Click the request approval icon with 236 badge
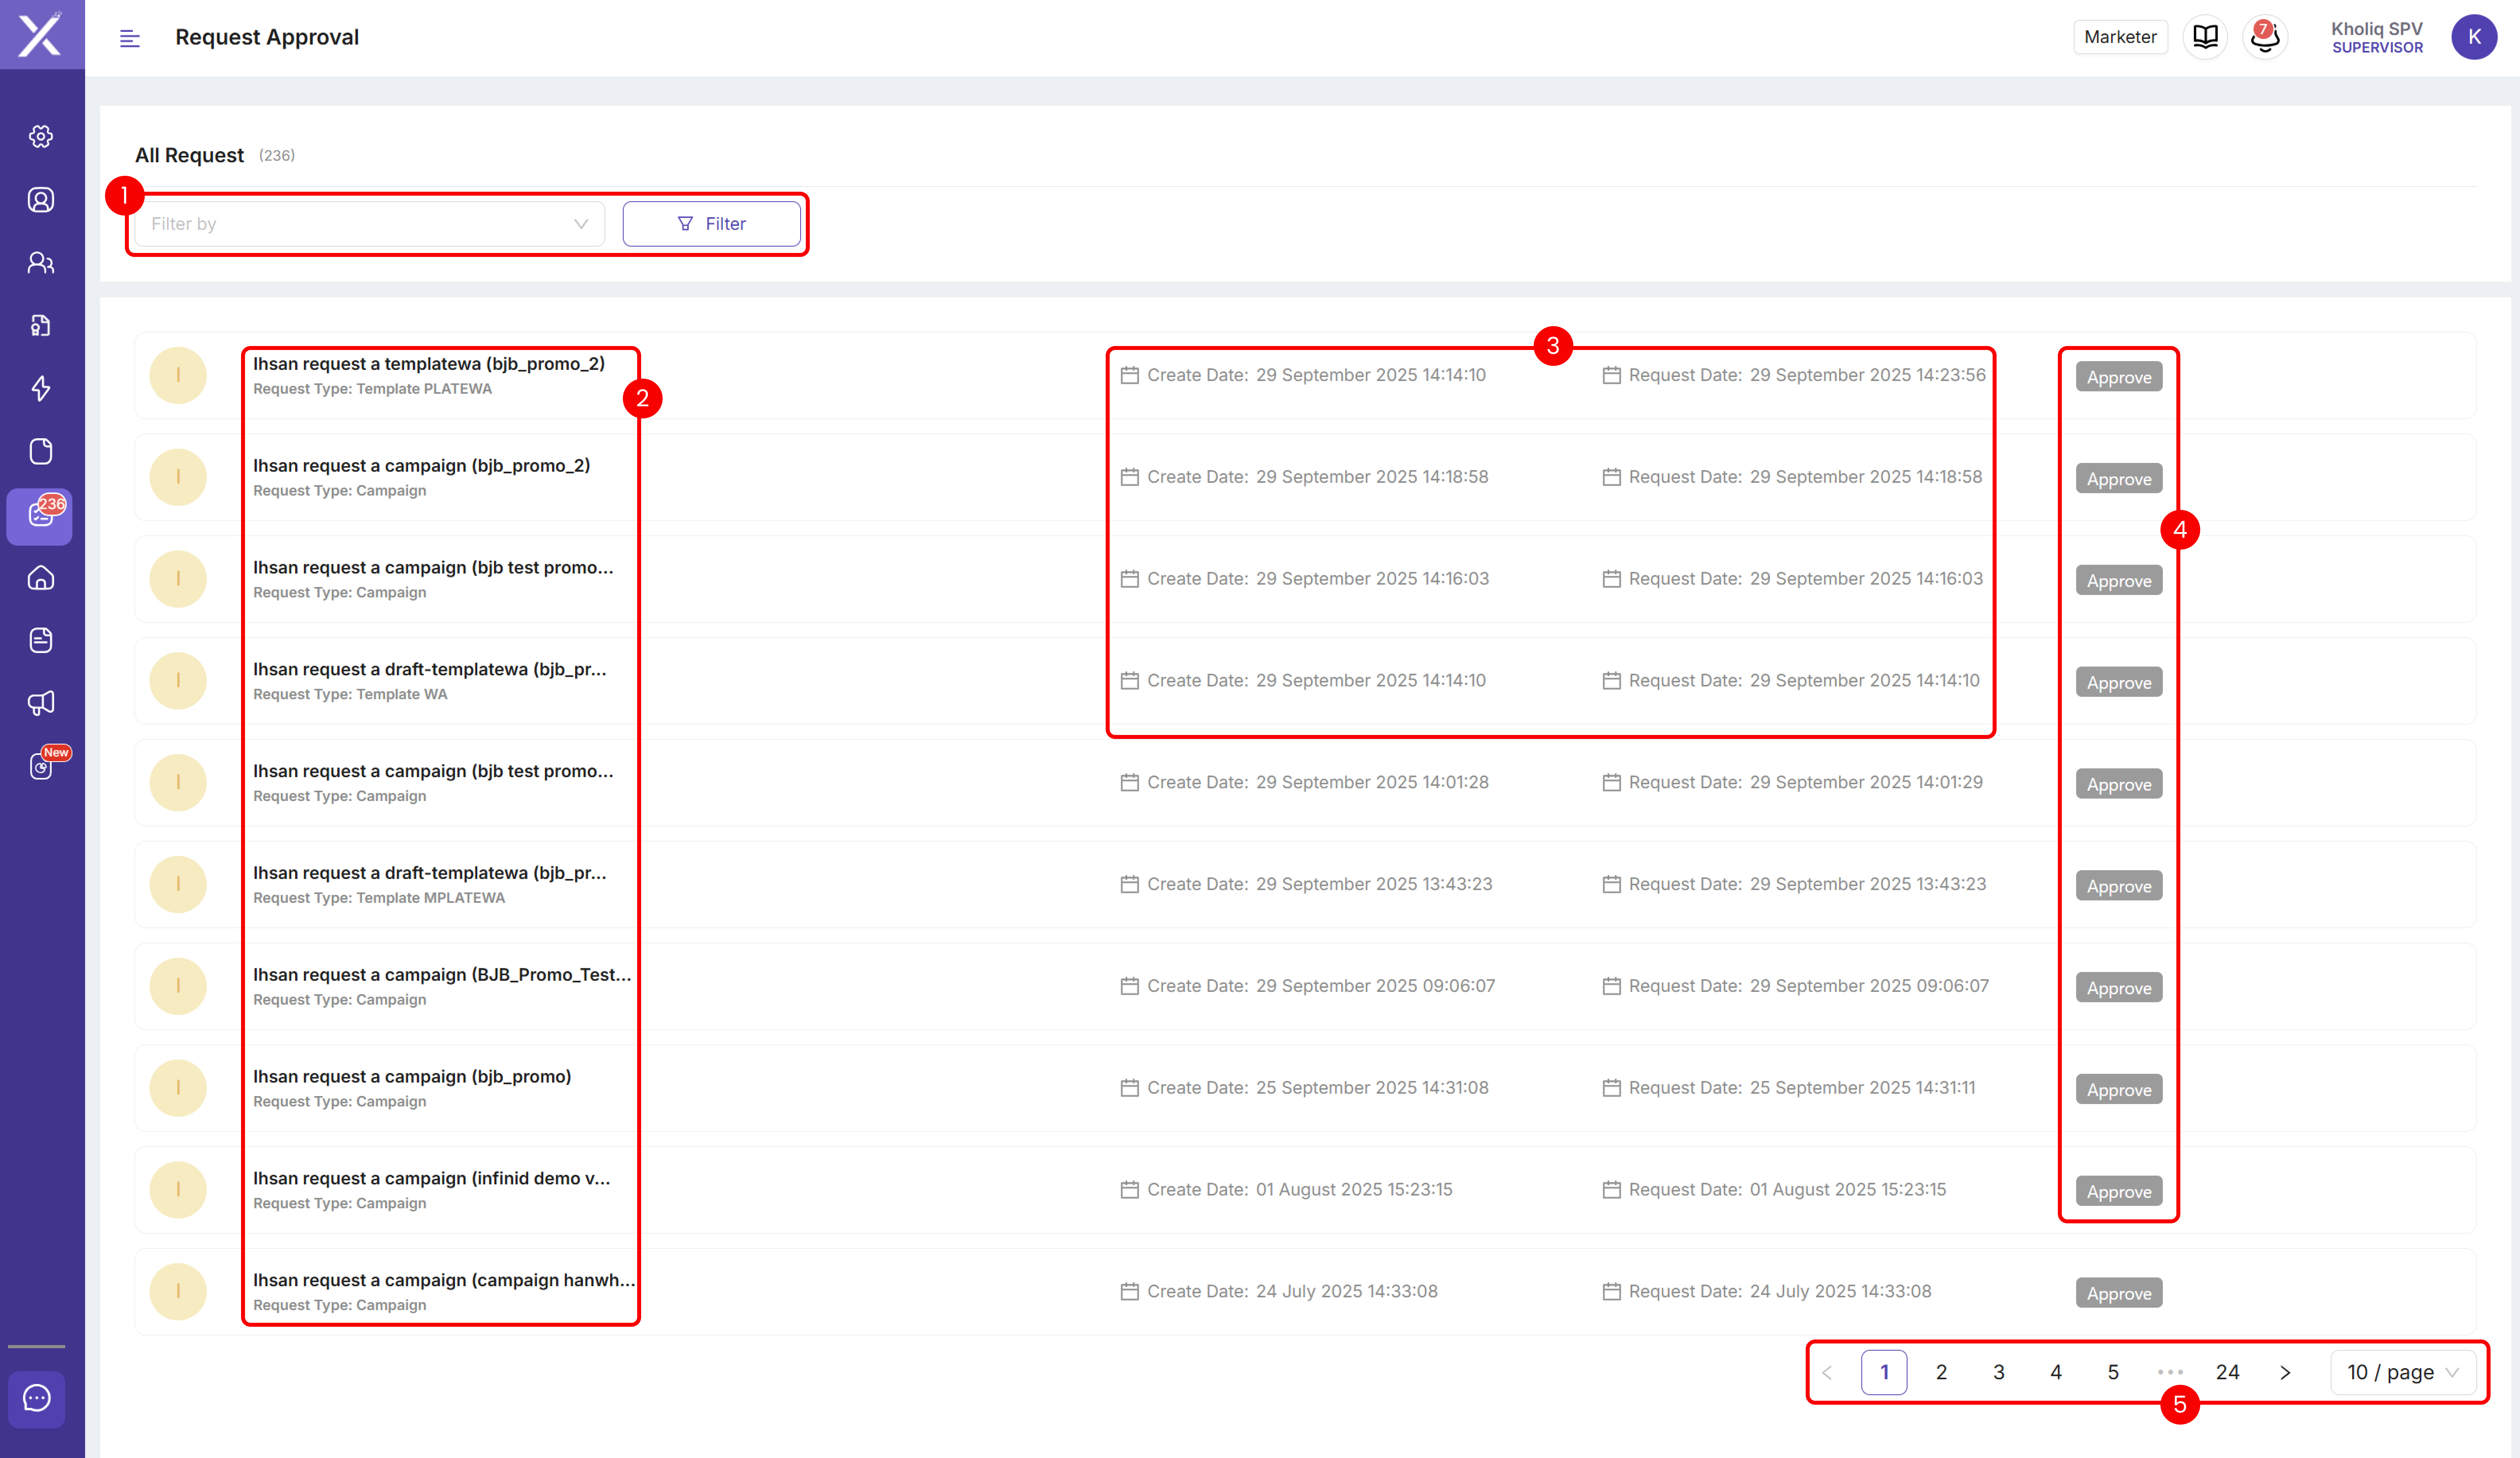The width and height of the screenshot is (2520, 1458). [x=41, y=515]
